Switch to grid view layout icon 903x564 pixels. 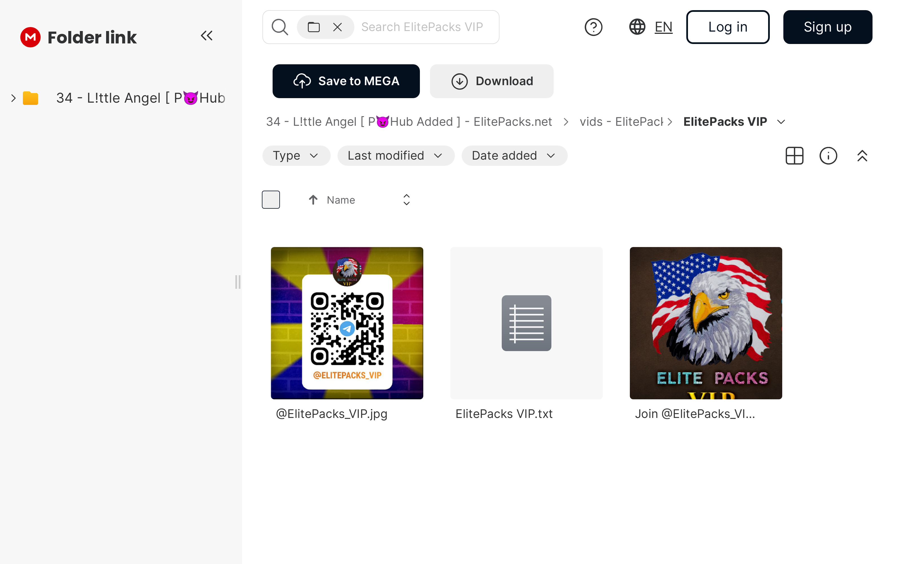(794, 156)
